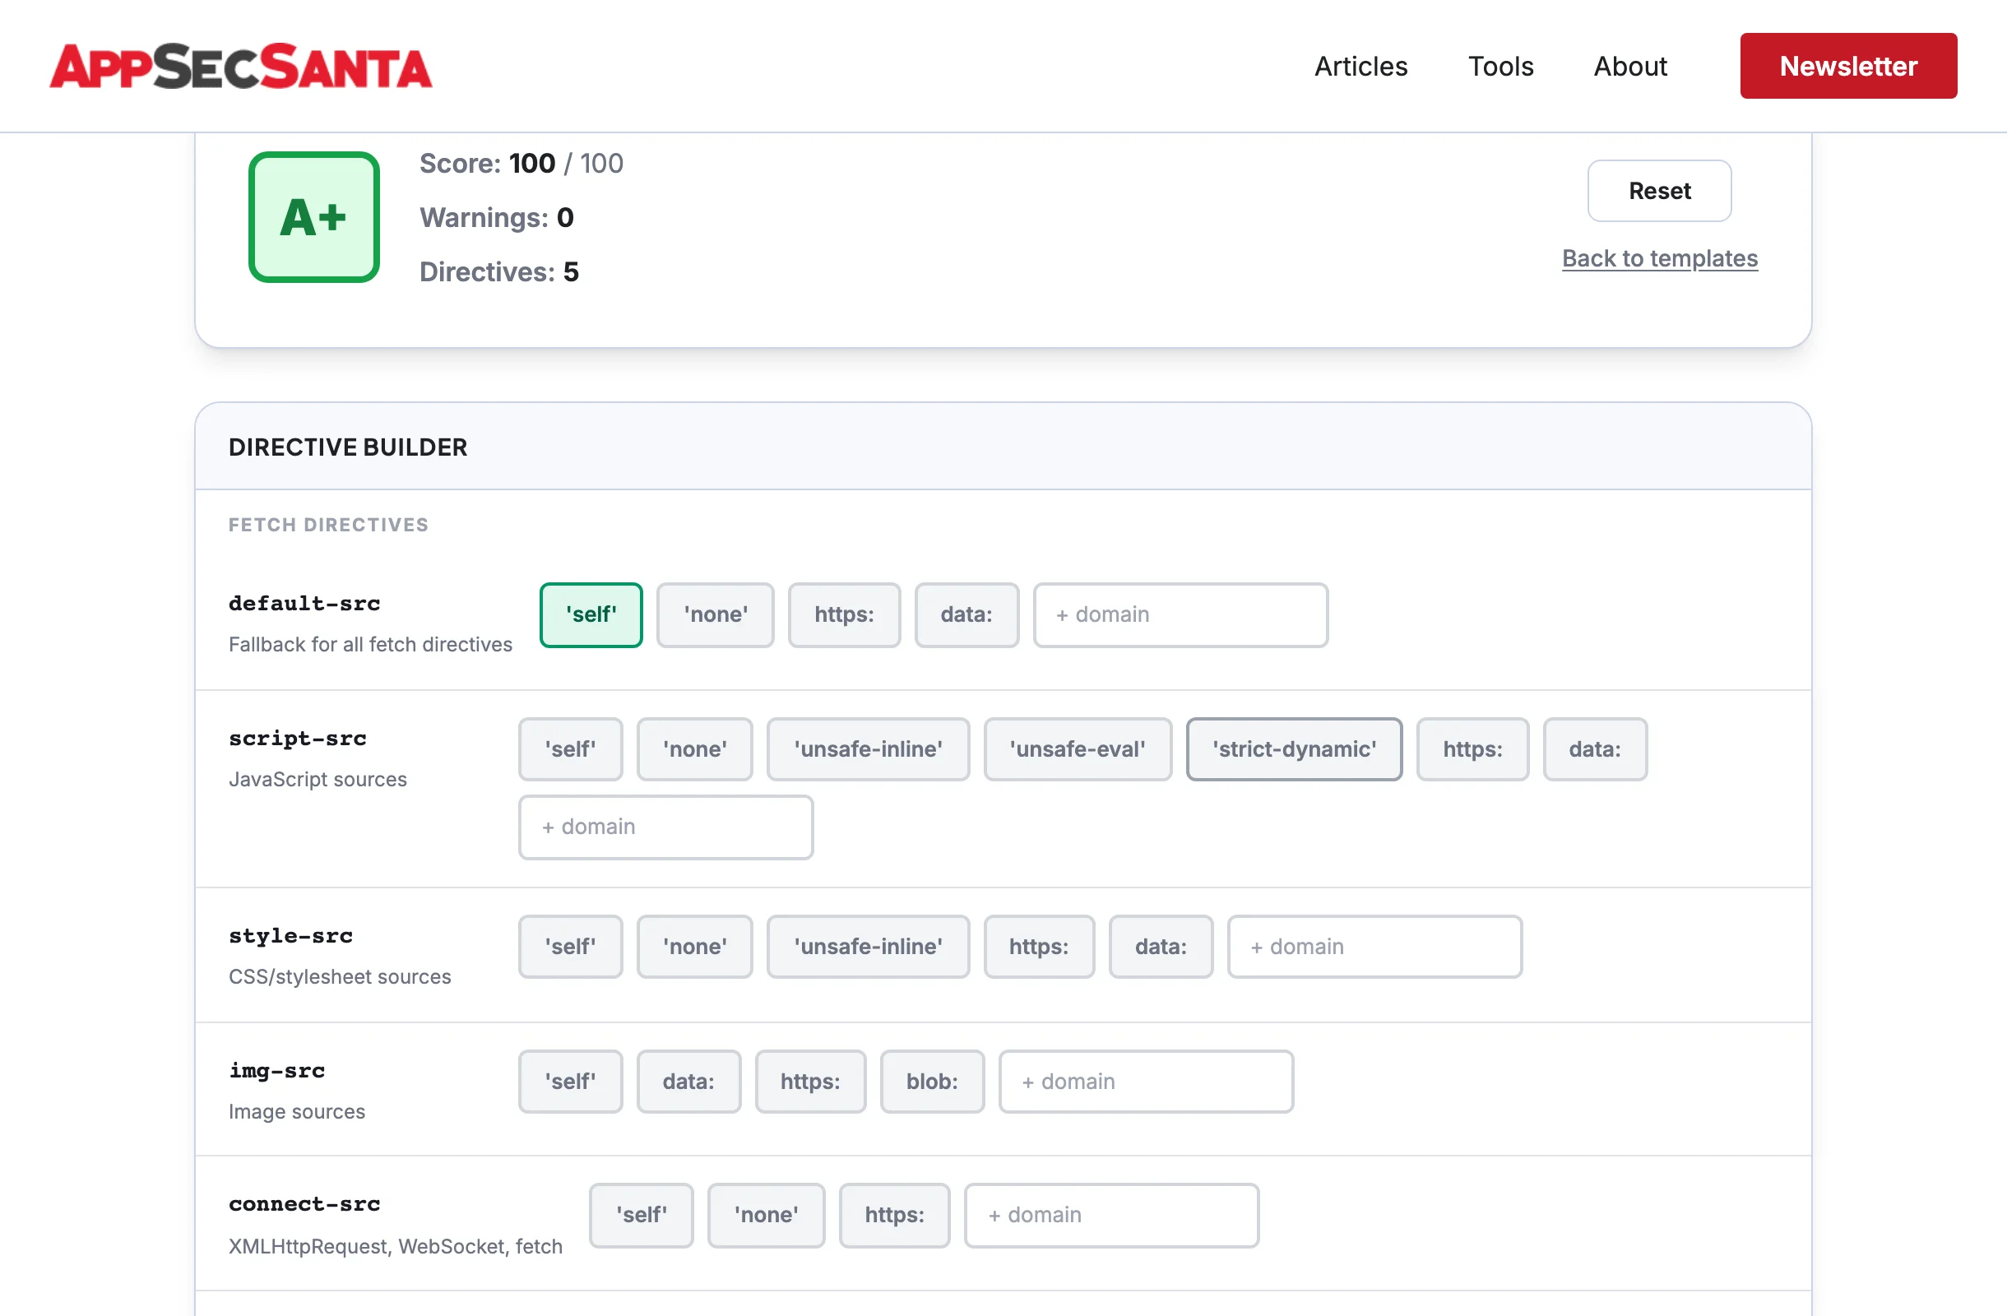This screenshot has height=1316, width=2007.
Task: Click the red Newsletter button
Action: coord(1848,66)
